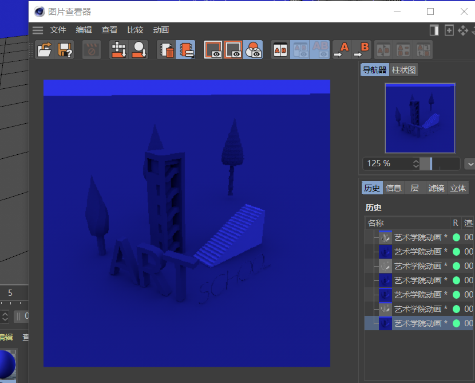Image resolution: width=475 pixels, height=383 pixels.
Task: Open the hamburger menu in the menu bar
Action: pyautogui.click(x=38, y=30)
